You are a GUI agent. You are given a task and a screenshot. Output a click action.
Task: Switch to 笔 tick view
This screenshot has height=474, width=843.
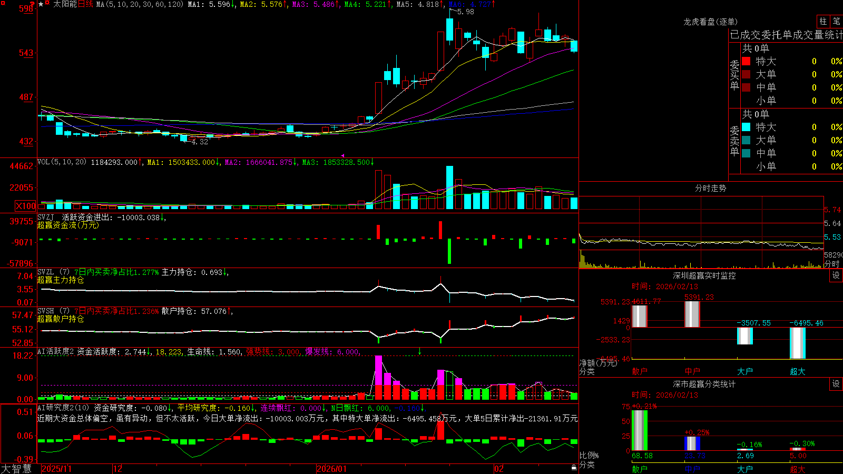(837, 22)
